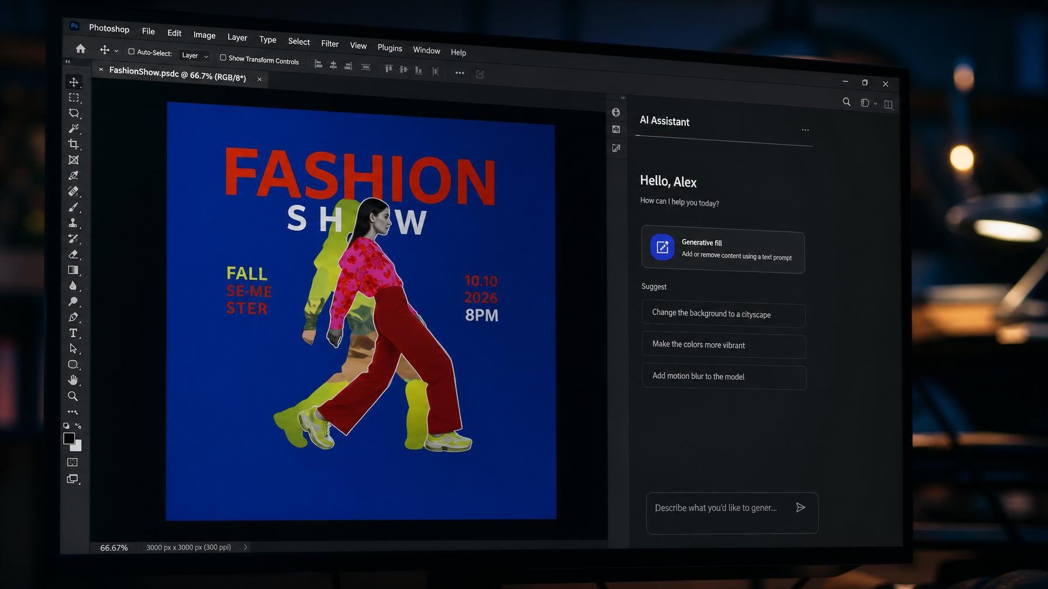Select the Eraser tool
The width and height of the screenshot is (1048, 589).
click(x=74, y=254)
